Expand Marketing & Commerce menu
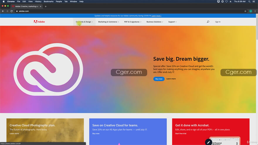Screen dimensions: 258x145 tap(108, 22)
